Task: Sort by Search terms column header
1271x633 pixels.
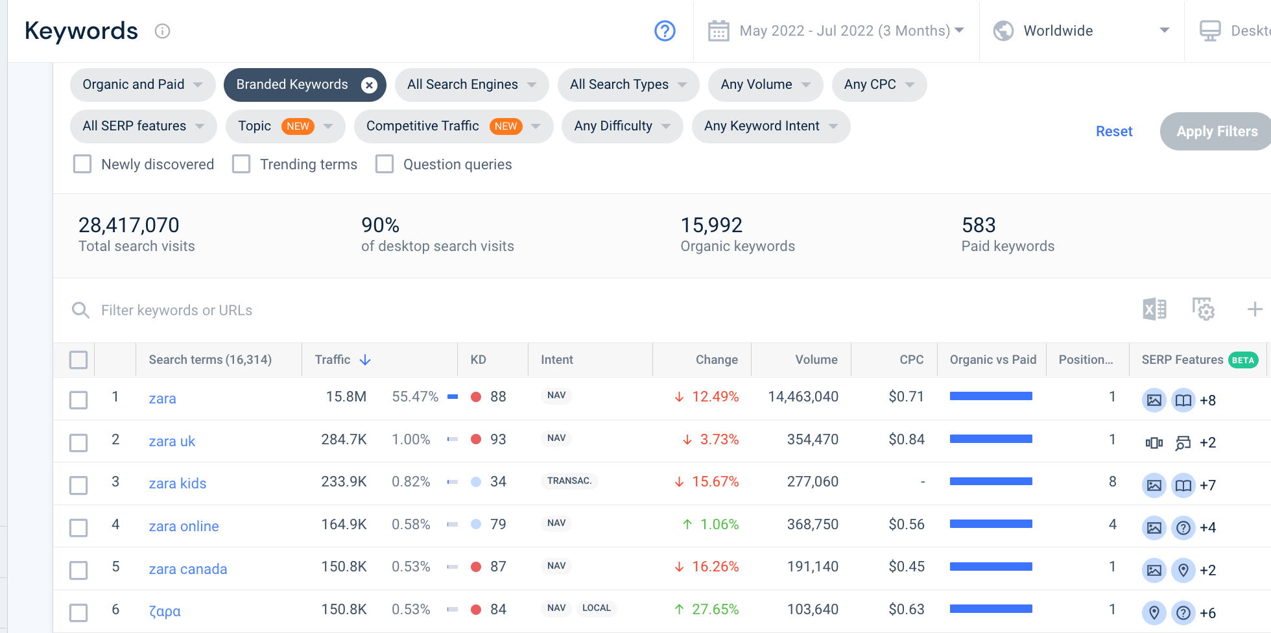Action: pyautogui.click(x=210, y=360)
